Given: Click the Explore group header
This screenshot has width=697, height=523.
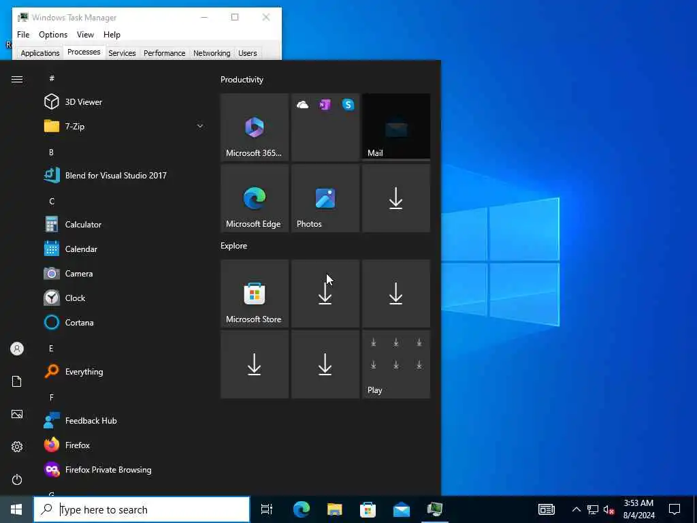Looking at the screenshot, I should (234, 245).
